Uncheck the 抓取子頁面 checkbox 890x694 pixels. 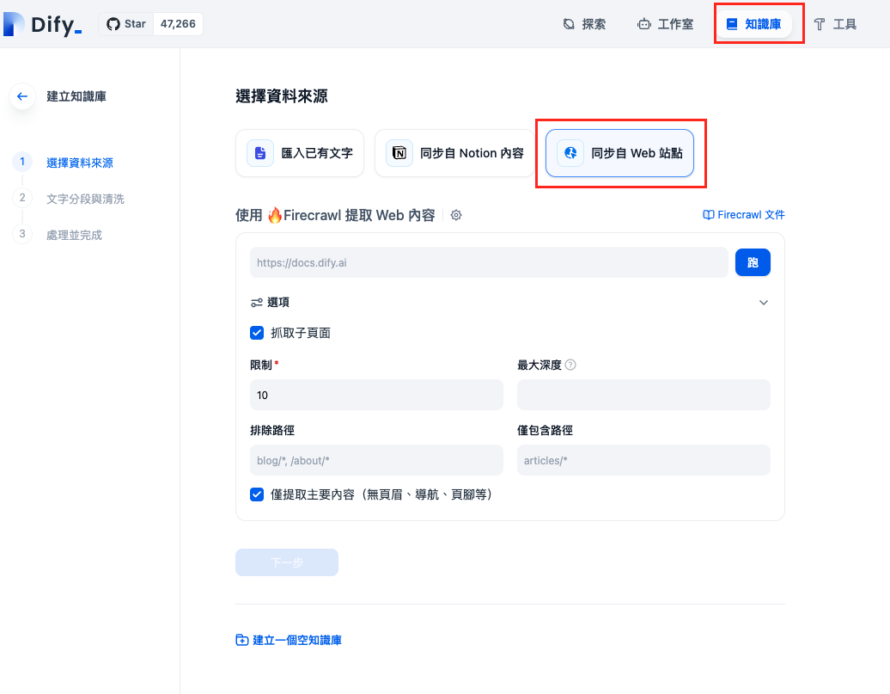[257, 333]
